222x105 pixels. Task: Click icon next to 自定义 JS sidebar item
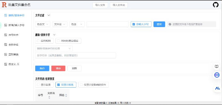coord(6,64)
